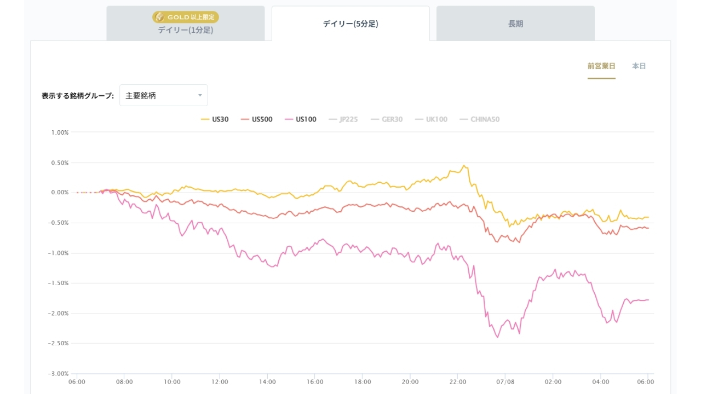Click the 0.00% y-axis label
The image size is (701, 394).
pos(60,193)
